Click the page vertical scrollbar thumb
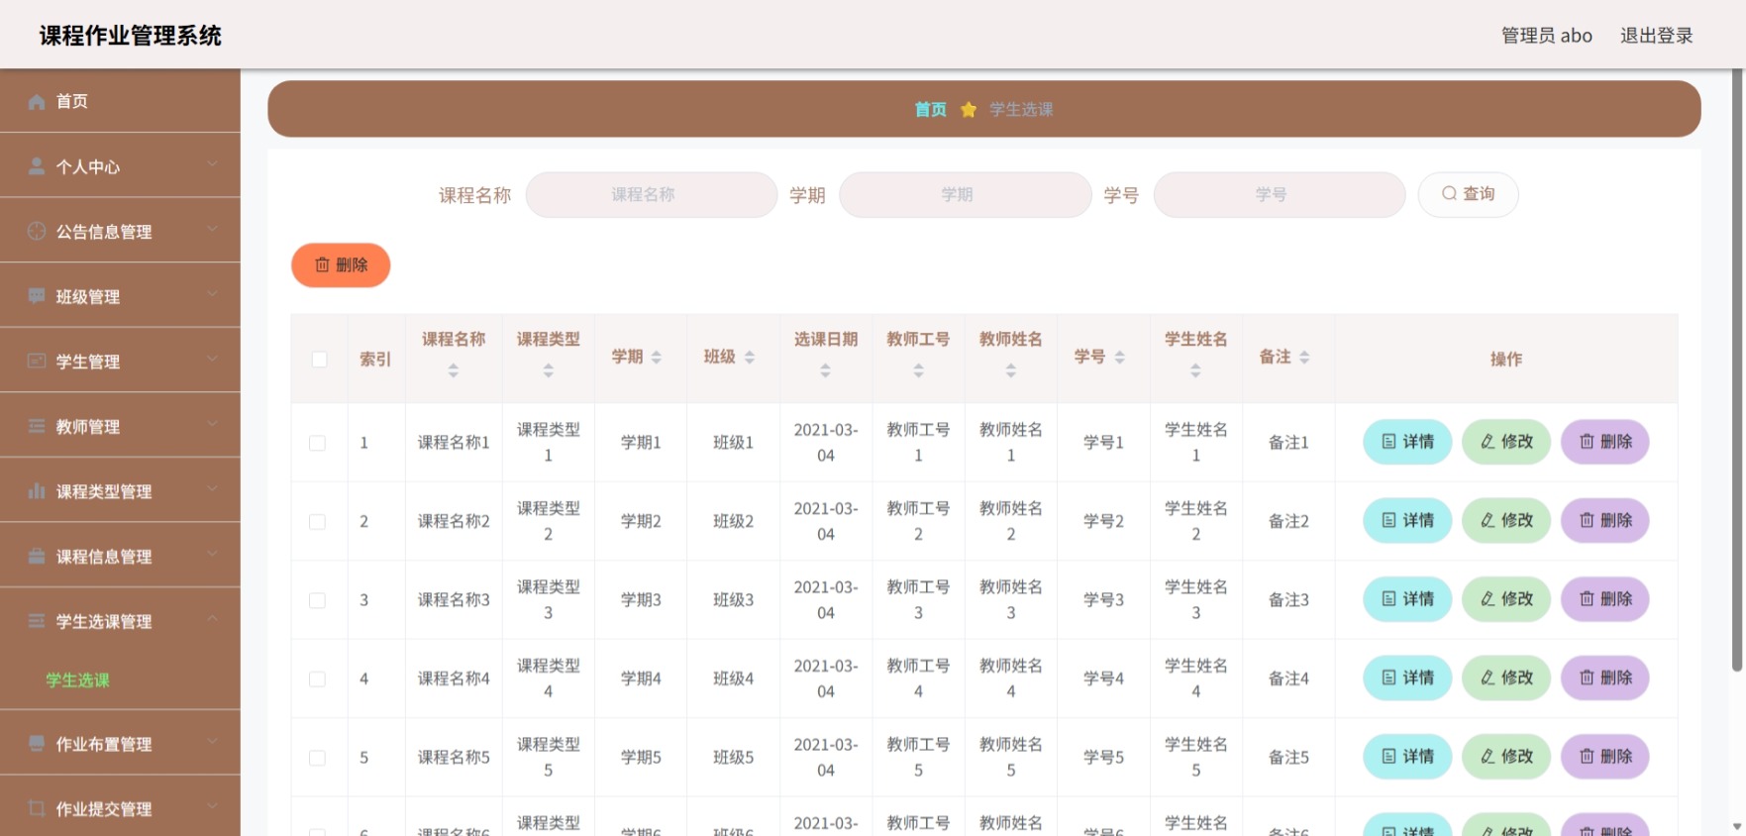 click(1737, 371)
